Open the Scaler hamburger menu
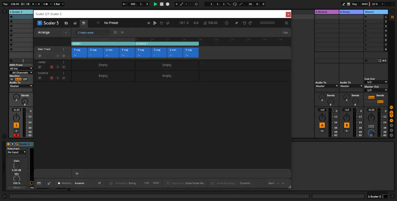 (x=286, y=23)
